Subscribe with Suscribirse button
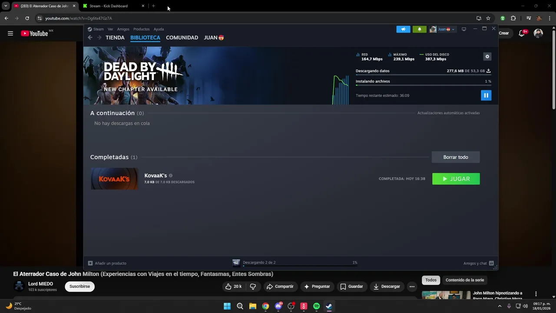556x313 pixels. click(x=80, y=286)
